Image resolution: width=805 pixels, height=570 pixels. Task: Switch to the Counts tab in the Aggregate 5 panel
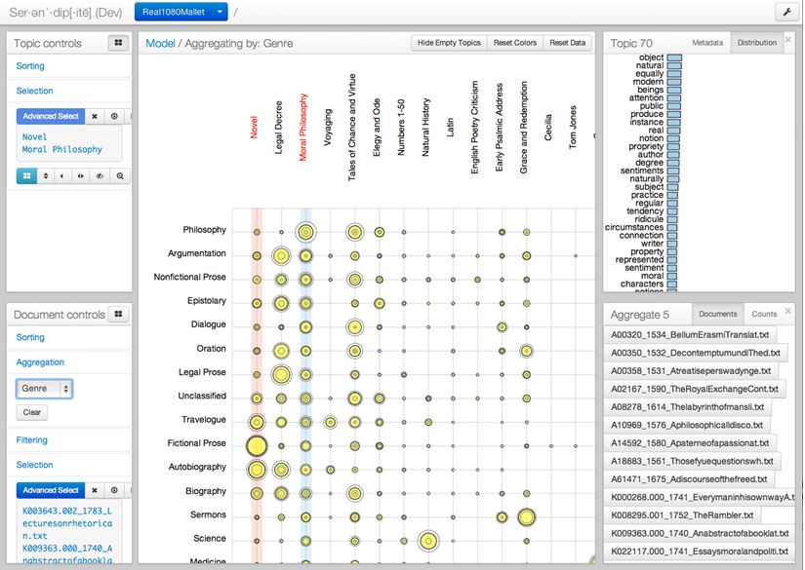click(x=764, y=314)
